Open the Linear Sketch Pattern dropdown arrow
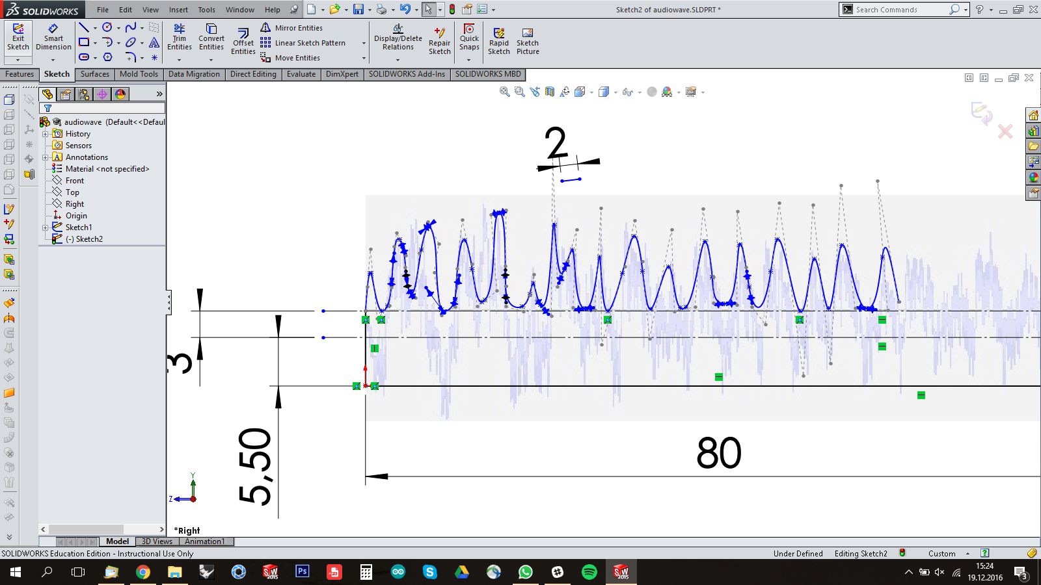 (x=363, y=43)
